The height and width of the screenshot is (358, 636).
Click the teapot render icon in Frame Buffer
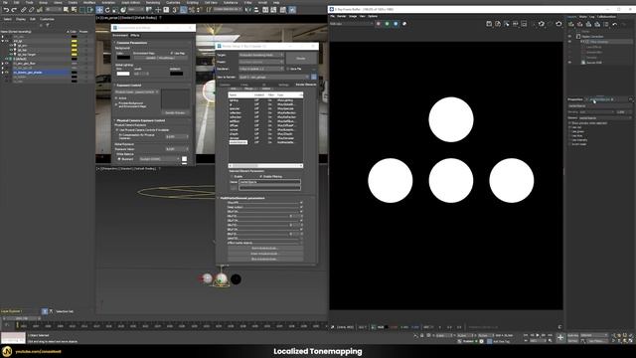(558, 24)
